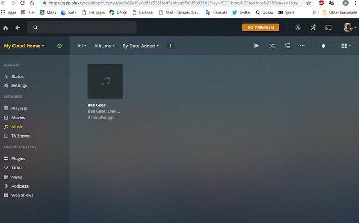Screen dimensions: 359x223
Task: Click the item count badge 1
Action: pyautogui.click(x=170, y=46)
